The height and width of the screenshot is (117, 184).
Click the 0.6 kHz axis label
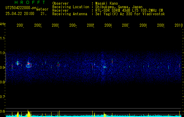[x=2, y=111]
